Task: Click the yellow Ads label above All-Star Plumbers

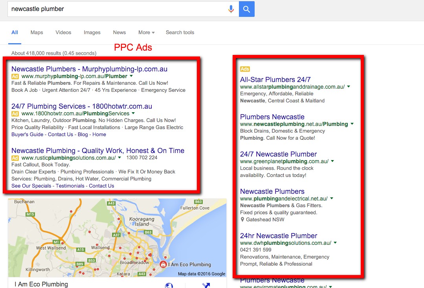Action: [x=245, y=69]
